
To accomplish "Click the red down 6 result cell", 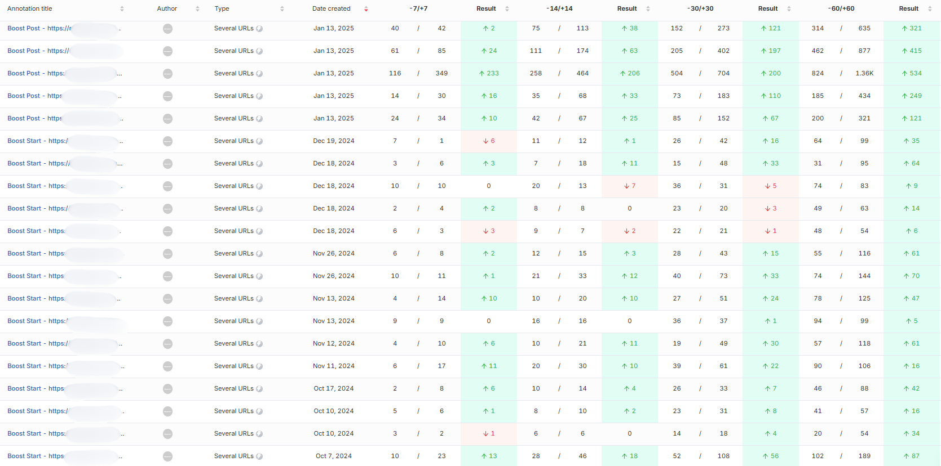I will (x=489, y=141).
